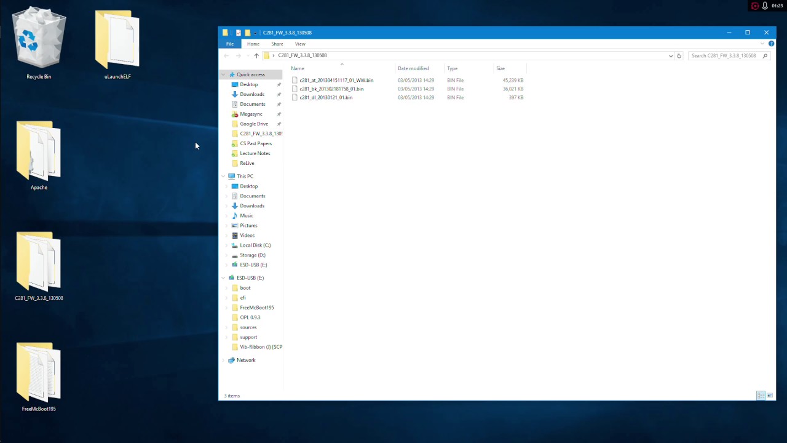
Task: Select the uLaunchELF folder on desktop
Action: pos(117,43)
